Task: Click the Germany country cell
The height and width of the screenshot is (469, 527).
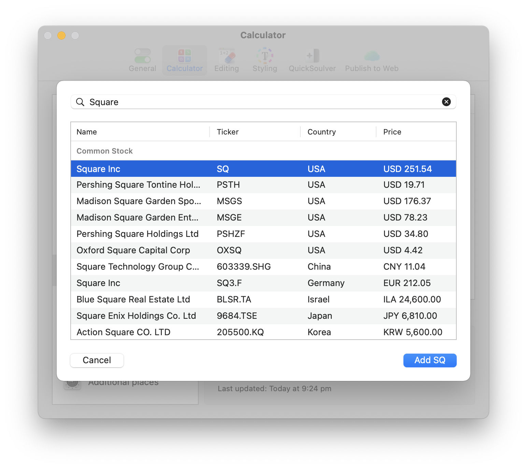Action: click(326, 283)
